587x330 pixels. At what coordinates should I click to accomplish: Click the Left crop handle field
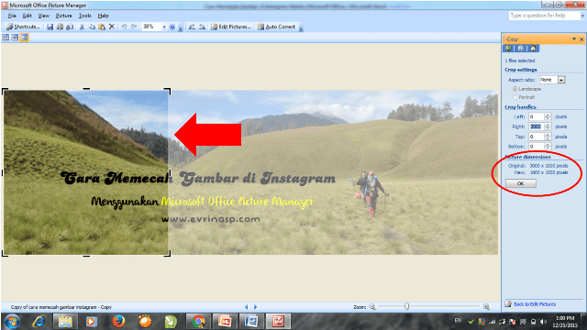[x=536, y=116]
